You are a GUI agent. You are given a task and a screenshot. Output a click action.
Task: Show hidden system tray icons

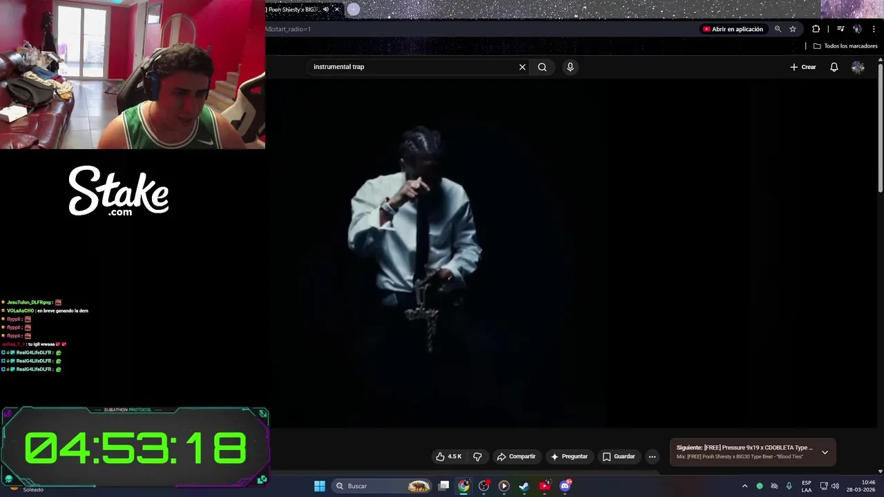click(x=744, y=486)
